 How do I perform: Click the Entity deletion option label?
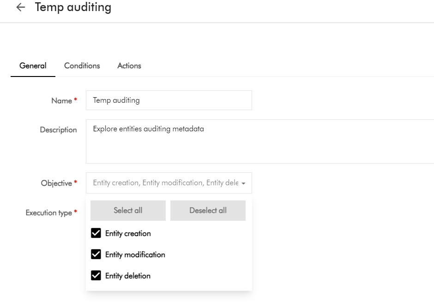(128, 276)
